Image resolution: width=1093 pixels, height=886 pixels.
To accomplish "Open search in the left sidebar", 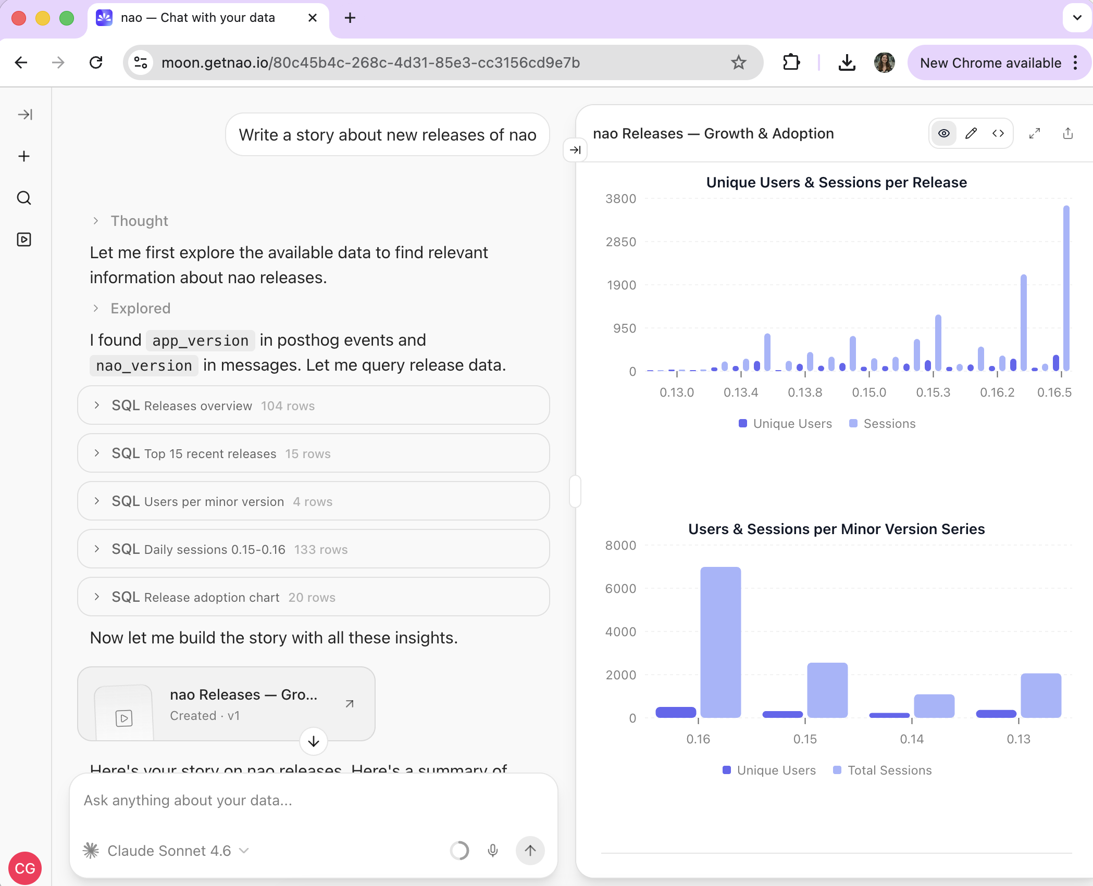I will pyautogui.click(x=24, y=198).
